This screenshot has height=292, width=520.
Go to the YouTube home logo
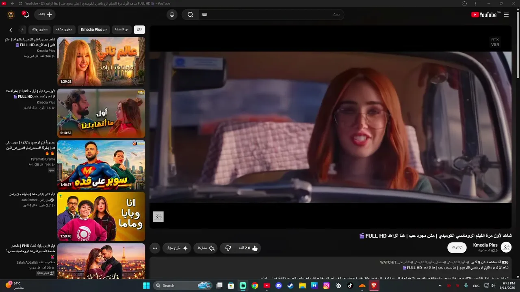pos(484,15)
